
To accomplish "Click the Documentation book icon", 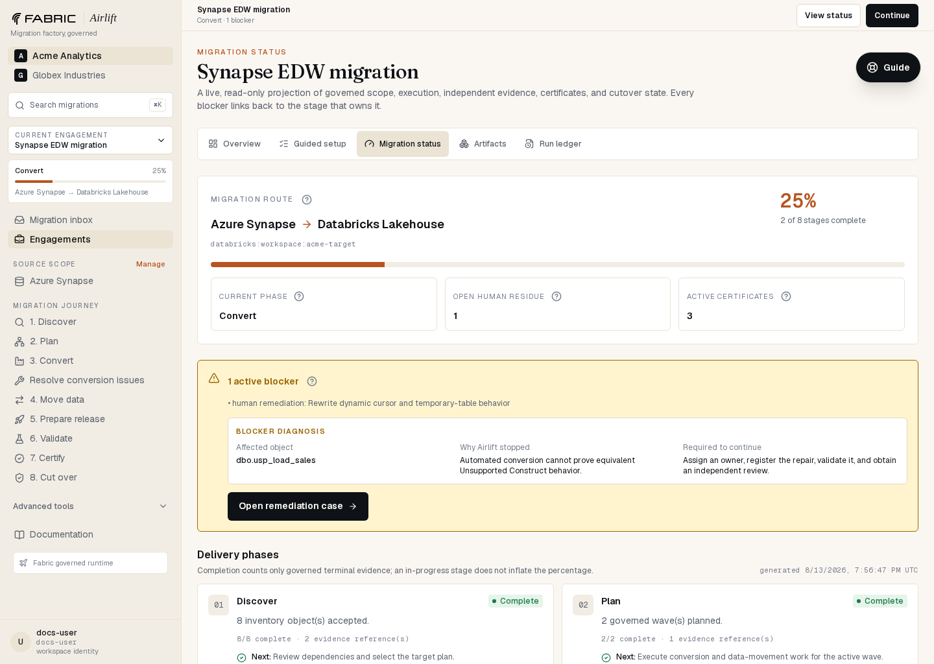I will click(19, 534).
